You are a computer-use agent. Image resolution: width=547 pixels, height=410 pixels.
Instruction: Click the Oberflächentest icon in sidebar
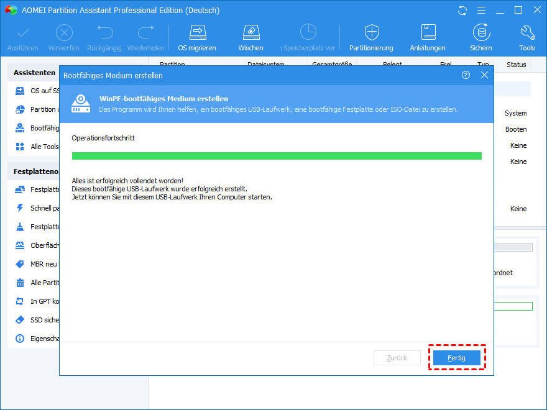20,245
